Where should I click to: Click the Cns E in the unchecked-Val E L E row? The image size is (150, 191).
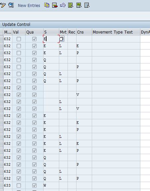pyautogui.click(x=78, y=46)
